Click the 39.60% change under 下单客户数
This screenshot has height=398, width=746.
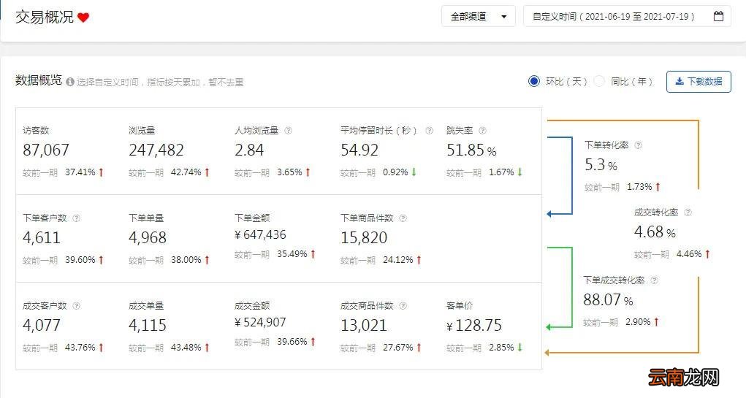84,260
